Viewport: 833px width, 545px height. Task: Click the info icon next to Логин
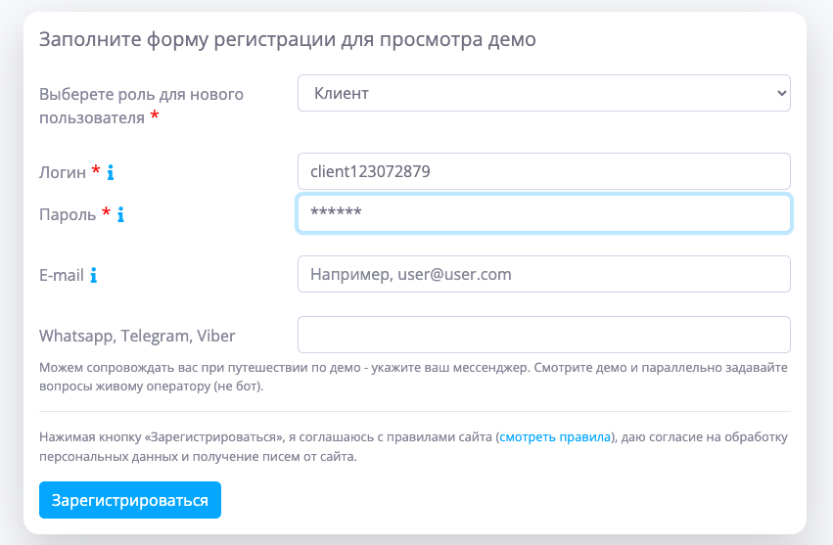(111, 172)
